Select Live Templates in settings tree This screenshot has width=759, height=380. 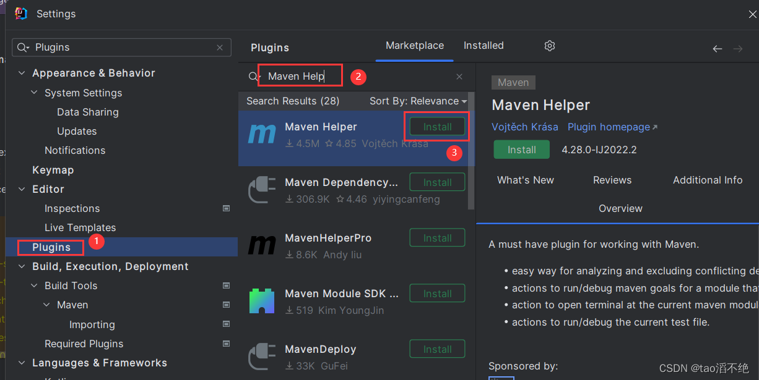(x=80, y=228)
